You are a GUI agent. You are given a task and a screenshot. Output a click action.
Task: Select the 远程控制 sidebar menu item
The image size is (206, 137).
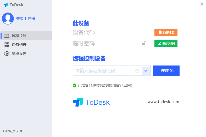(x=26, y=35)
